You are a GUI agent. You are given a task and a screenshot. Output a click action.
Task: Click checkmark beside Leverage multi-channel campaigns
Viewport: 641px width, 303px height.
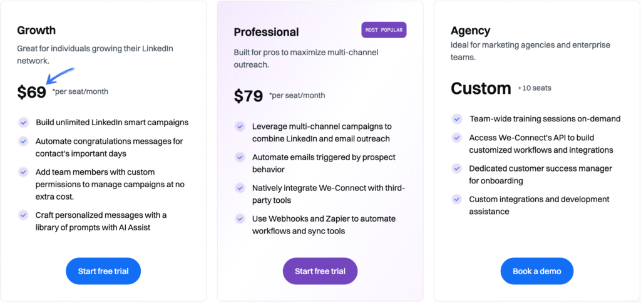tap(240, 126)
